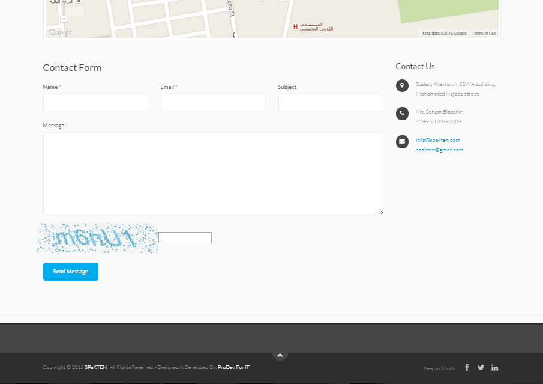Open the spakten@gmail.com email link
543x384 pixels.
[439, 150]
